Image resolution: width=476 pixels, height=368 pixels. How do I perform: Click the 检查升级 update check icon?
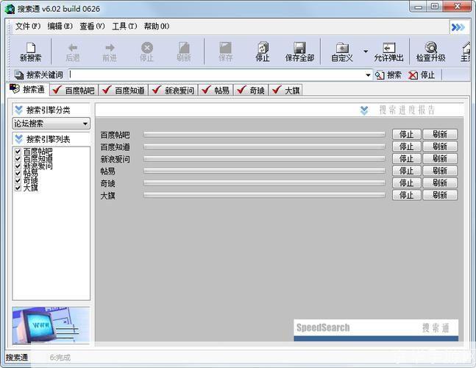click(431, 48)
